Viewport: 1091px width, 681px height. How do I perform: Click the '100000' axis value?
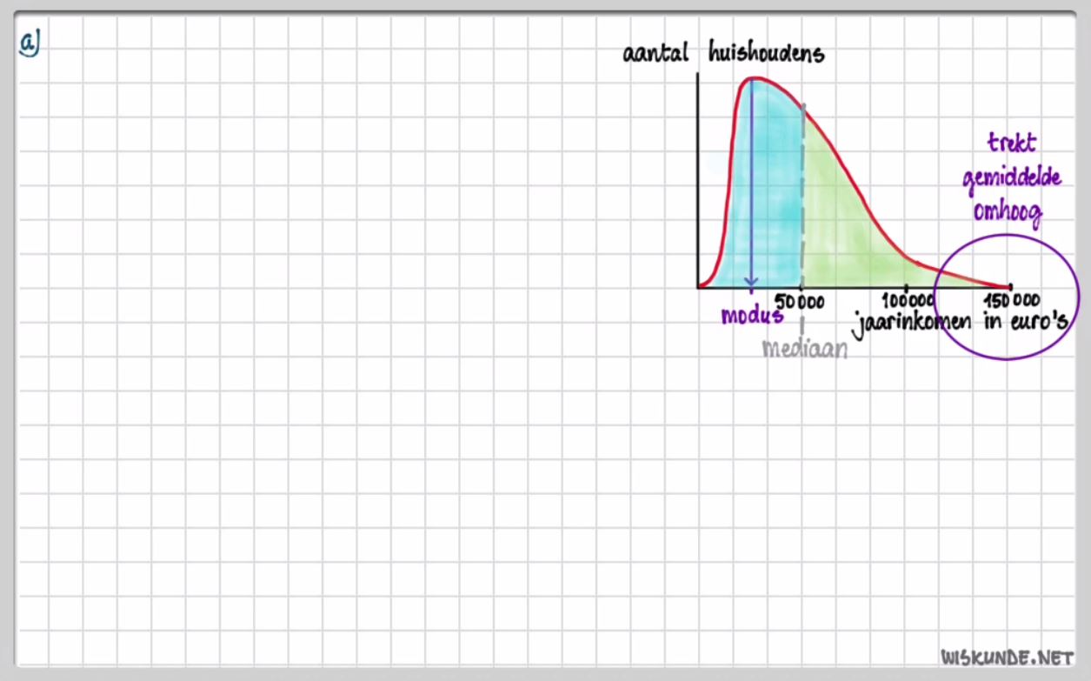pos(908,301)
